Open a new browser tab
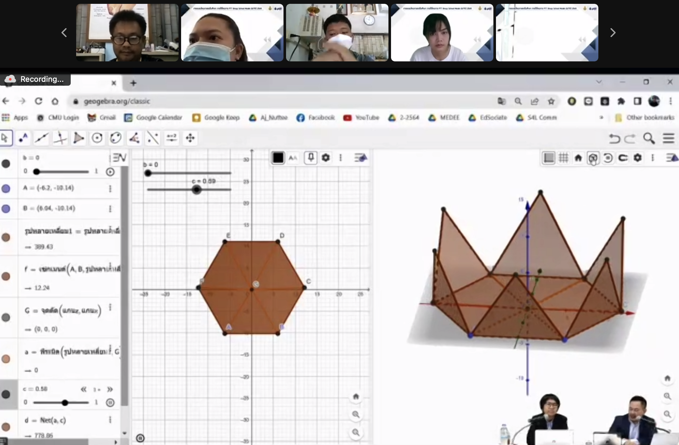The height and width of the screenshot is (445, 679). (x=133, y=83)
